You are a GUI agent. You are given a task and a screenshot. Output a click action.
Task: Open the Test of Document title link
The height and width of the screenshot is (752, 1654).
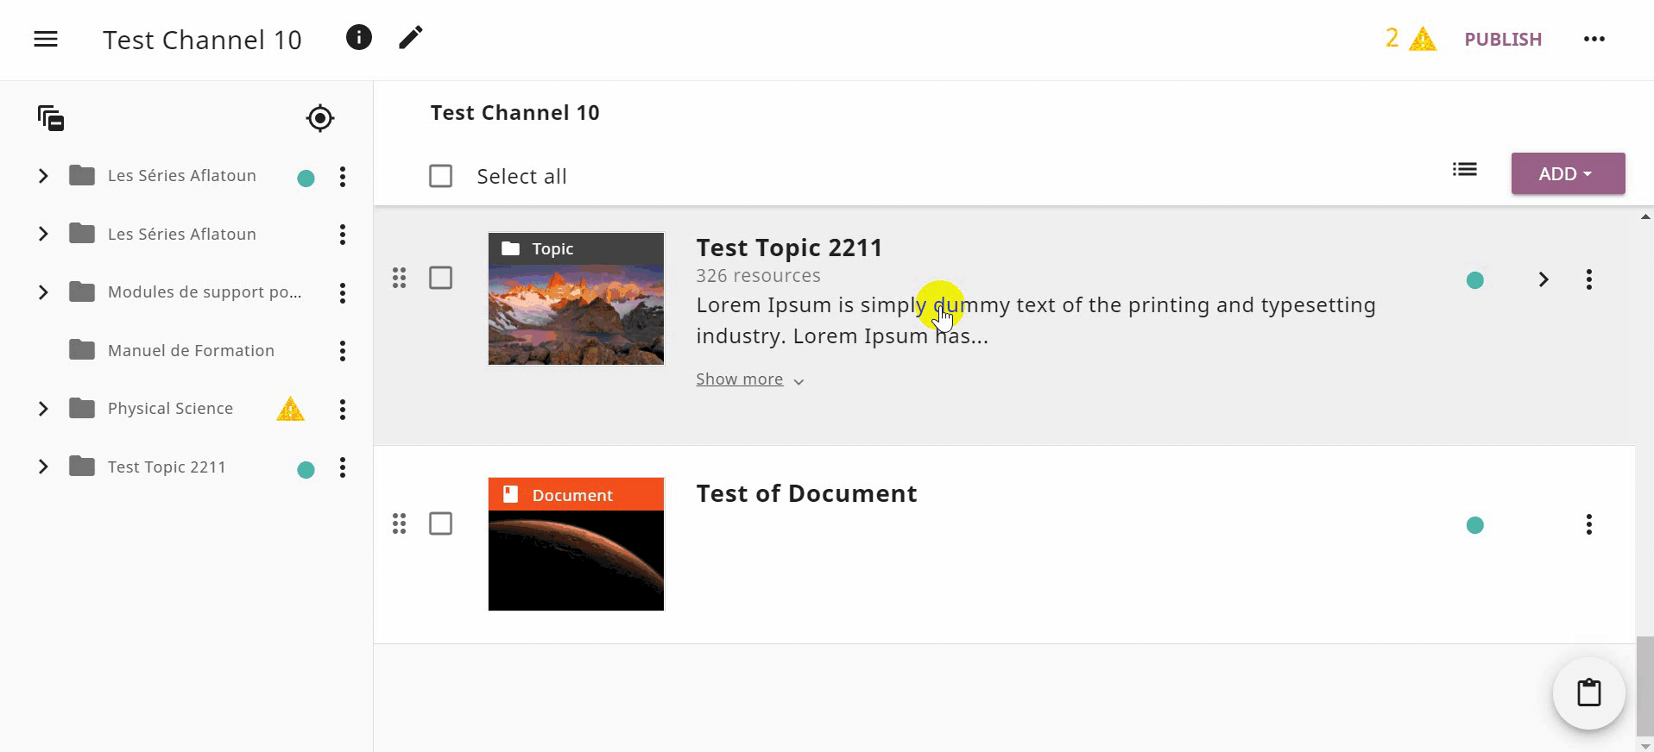point(806,493)
